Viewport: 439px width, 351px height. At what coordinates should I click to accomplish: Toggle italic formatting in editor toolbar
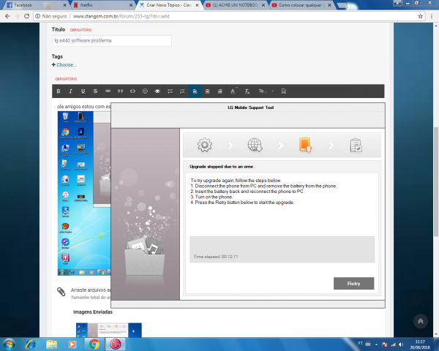(x=70, y=91)
